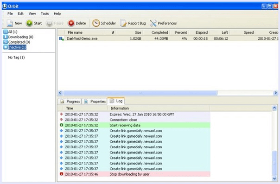The height and width of the screenshot is (184, 280).
Task: Click the arrow icon beside the 'Expires' log entry
Action: [x=61, y=114]
